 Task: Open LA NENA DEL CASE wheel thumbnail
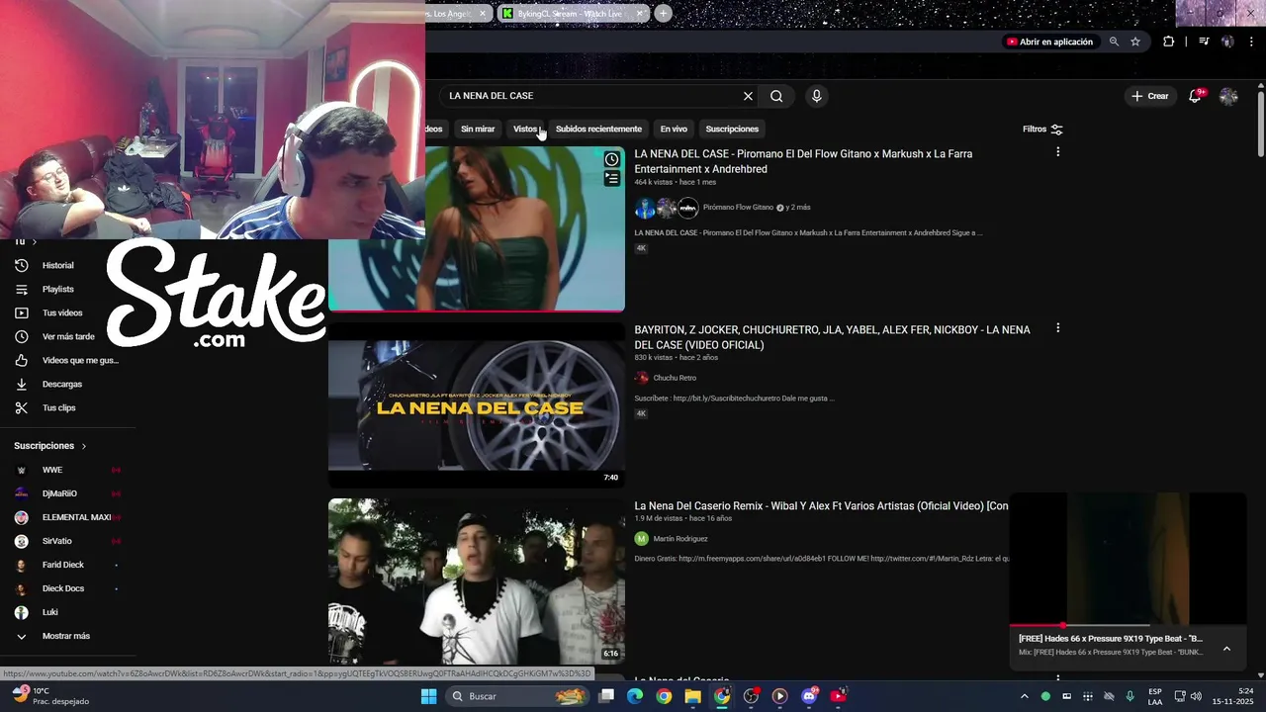click(x=477, y=405)
